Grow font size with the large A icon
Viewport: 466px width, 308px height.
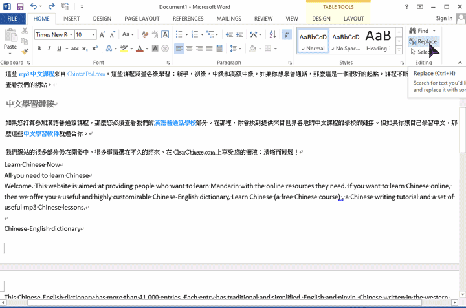click(x=102, y=34)
